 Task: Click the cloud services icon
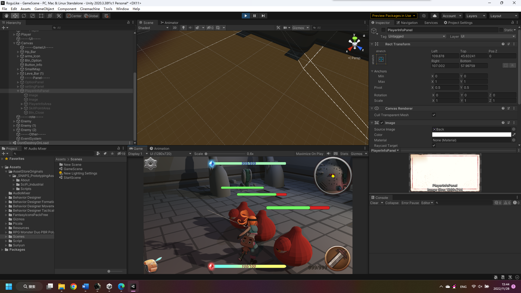coord(435,16)
